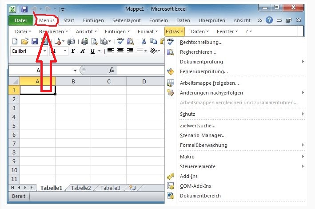The image size is (315, 209).
Task: Open the classic Fenster menu
Action: coord(227,32)
